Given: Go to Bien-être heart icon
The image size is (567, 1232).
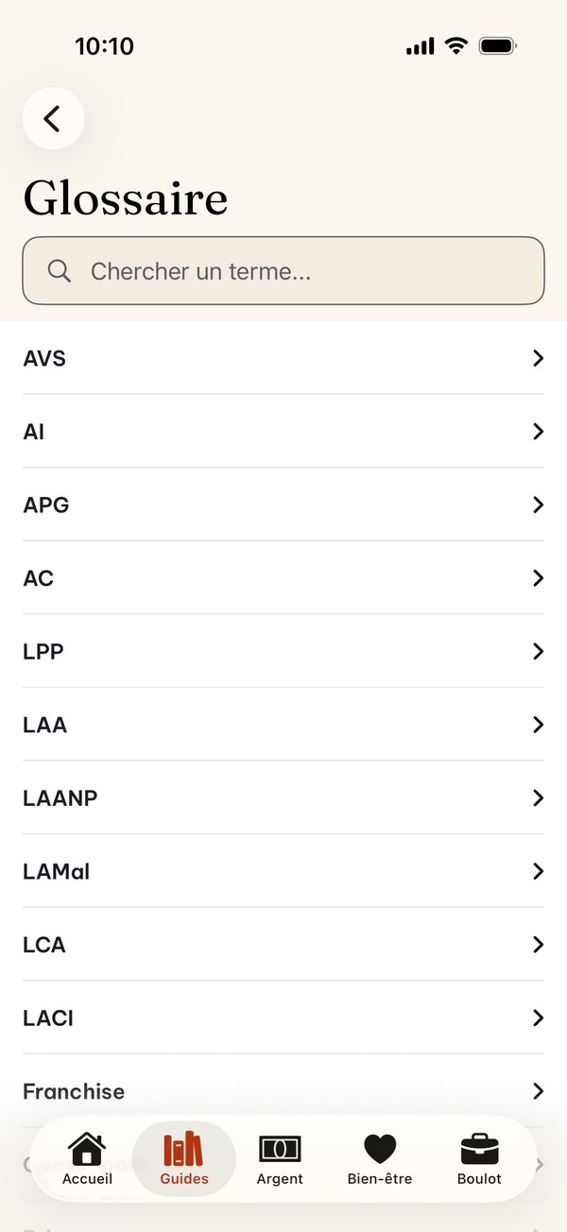Looking at the screenshot, I should click(380, 1149).
